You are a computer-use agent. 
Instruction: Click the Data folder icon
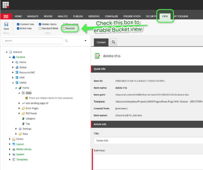[x=20, y=134]
